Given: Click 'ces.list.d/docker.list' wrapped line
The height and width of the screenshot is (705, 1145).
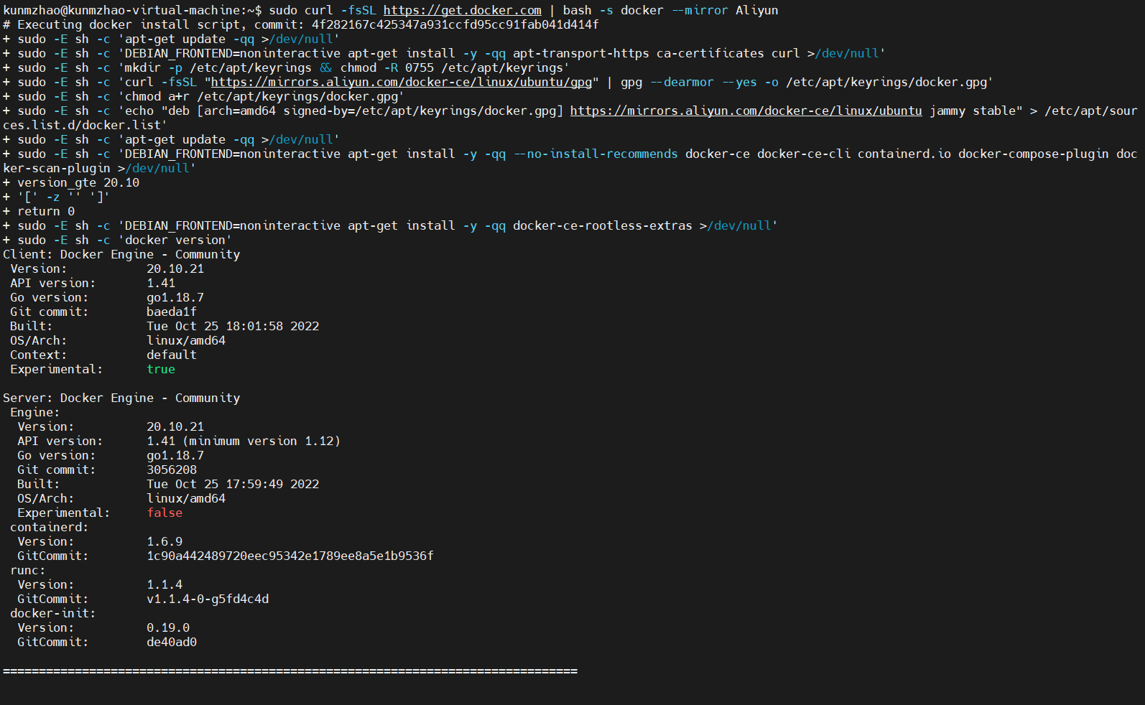Looking at the screenshot, I should (x=85, y=125).
